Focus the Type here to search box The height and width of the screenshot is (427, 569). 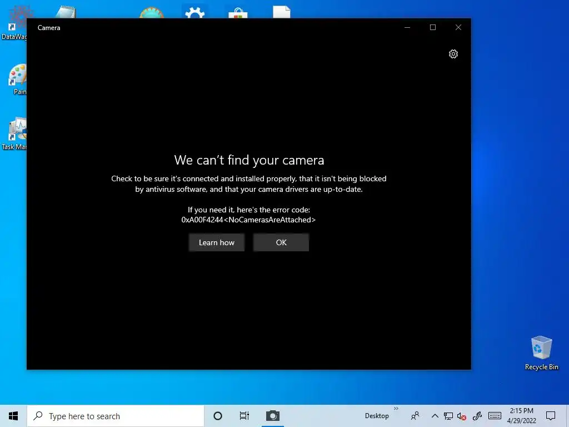(x=116, y=416)
